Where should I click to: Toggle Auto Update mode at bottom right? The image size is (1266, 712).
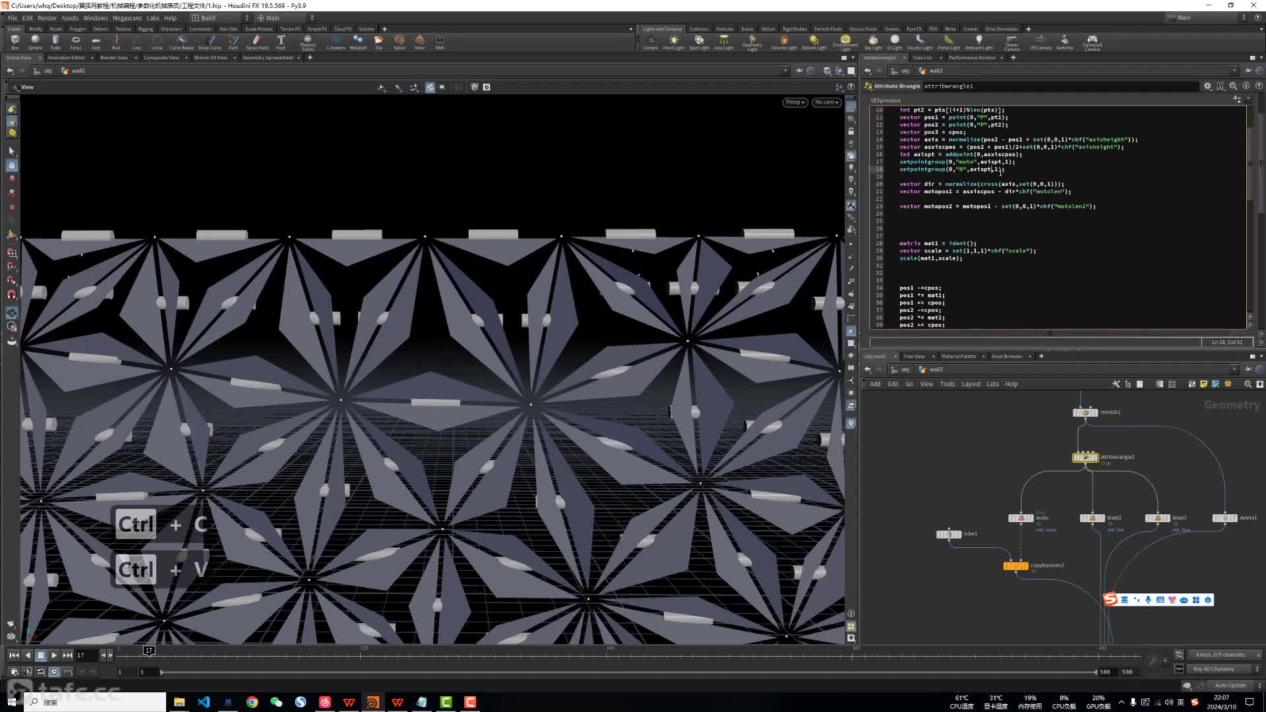[x=1230, y=686]
